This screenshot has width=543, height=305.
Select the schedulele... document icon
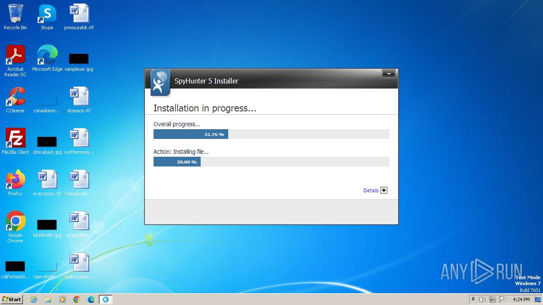(79, 225)
